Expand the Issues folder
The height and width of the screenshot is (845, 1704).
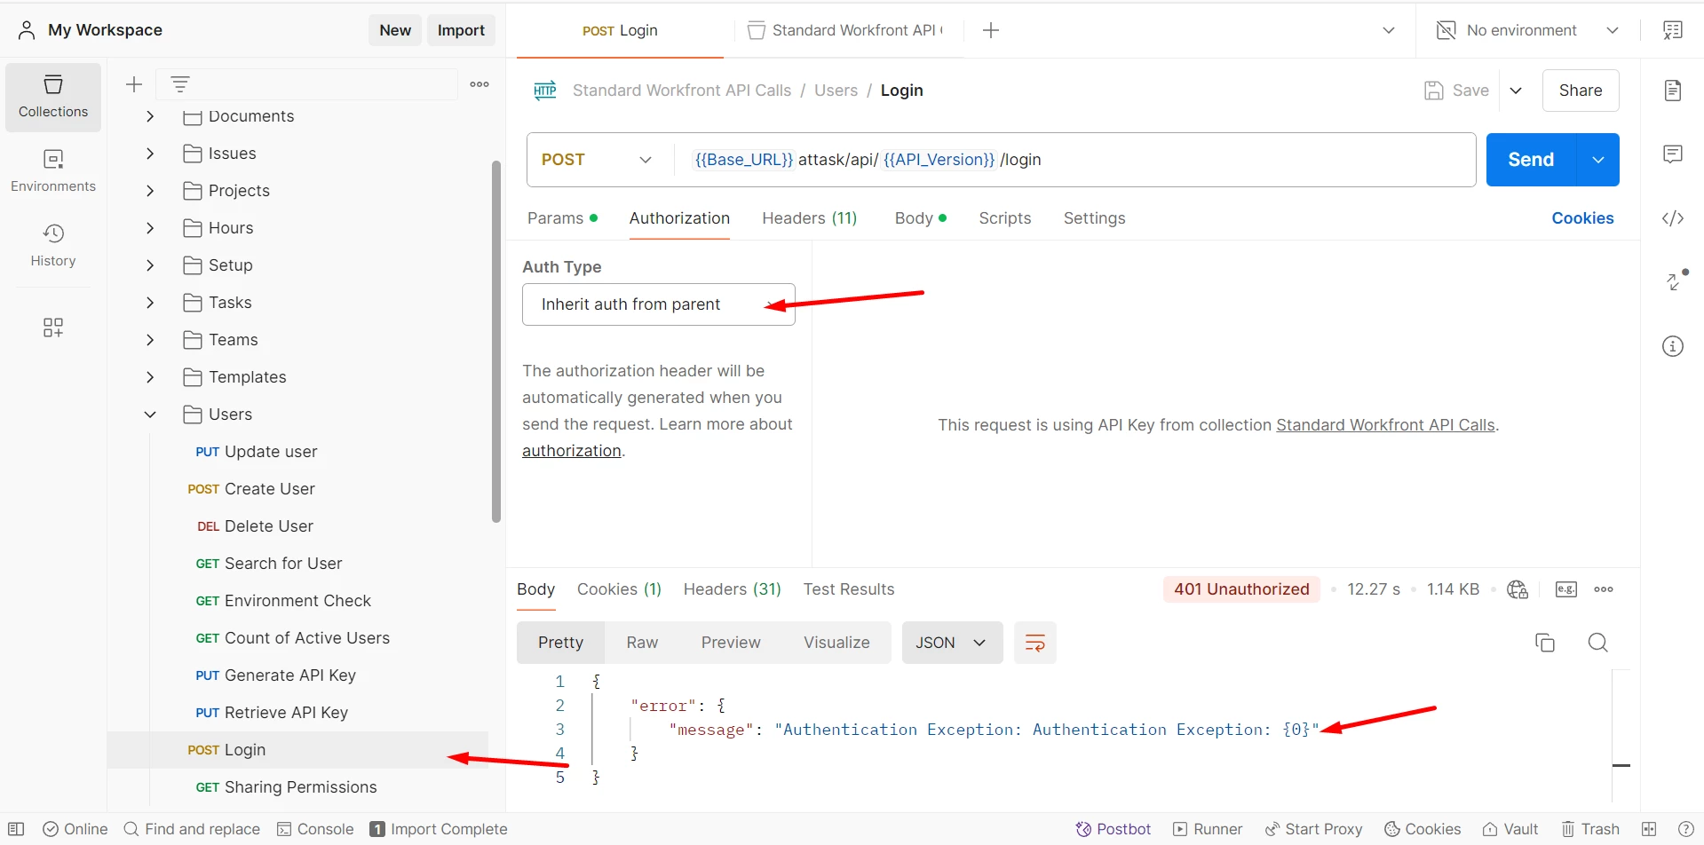click(x=150, y=154)
